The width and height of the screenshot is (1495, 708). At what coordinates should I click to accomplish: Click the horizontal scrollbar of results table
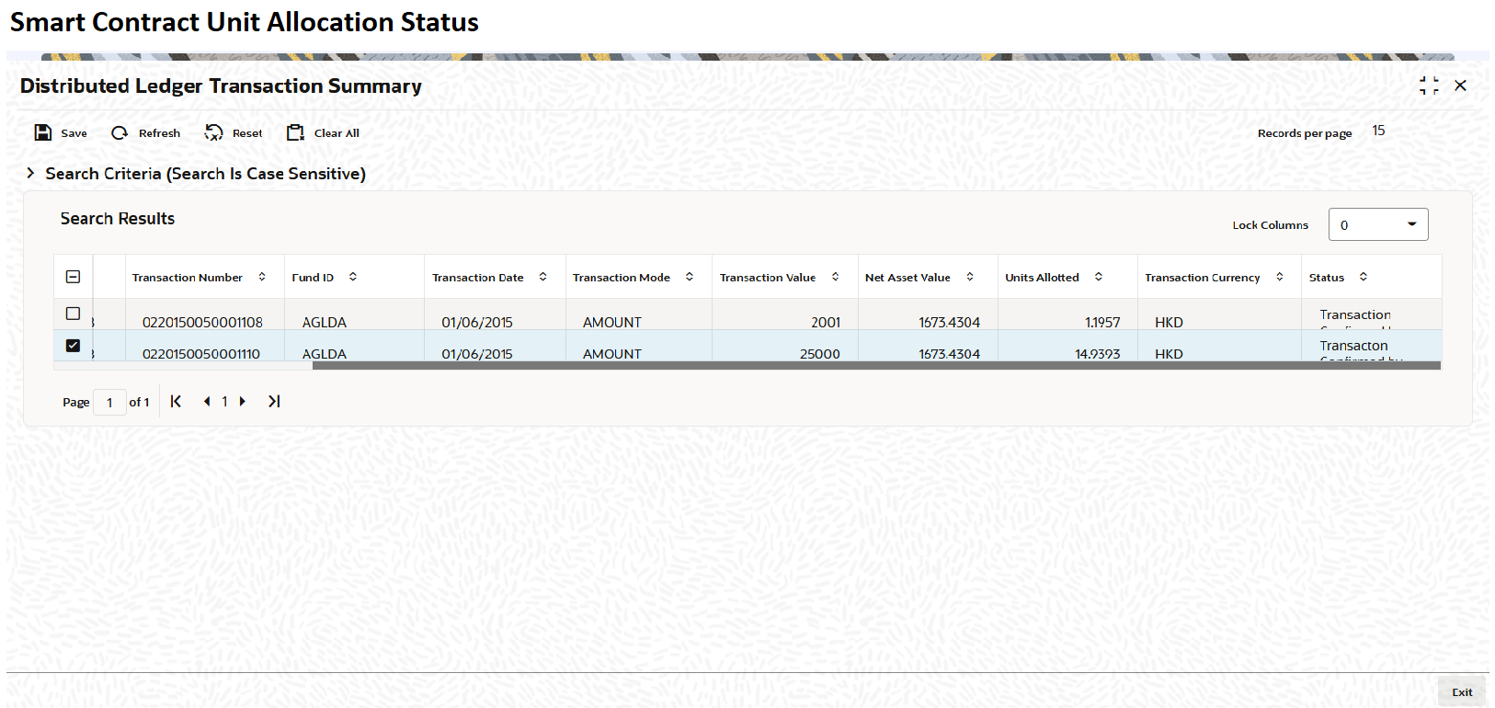click(876, 365)
